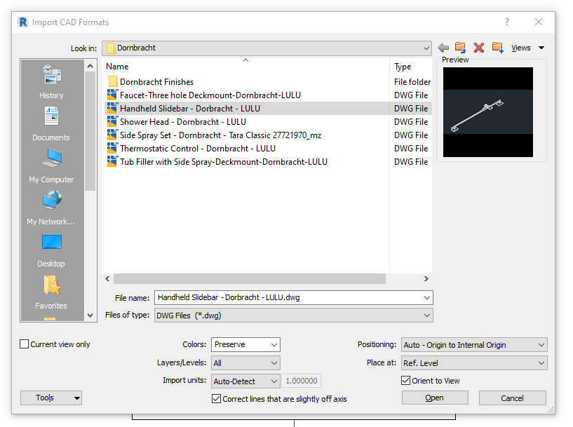573x427 pixels.
Task: Open the Tools menu button
Action: click(x=51, y=398)
